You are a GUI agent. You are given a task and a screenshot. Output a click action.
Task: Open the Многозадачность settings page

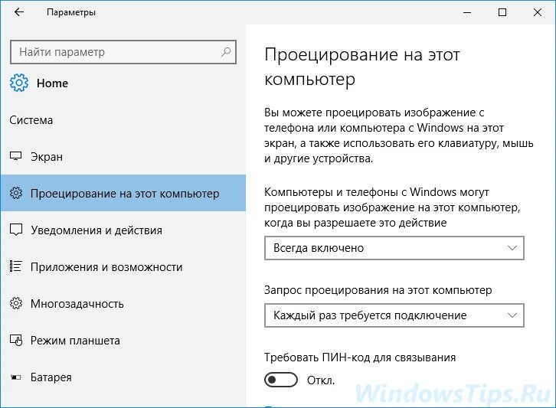pos(77,304)
